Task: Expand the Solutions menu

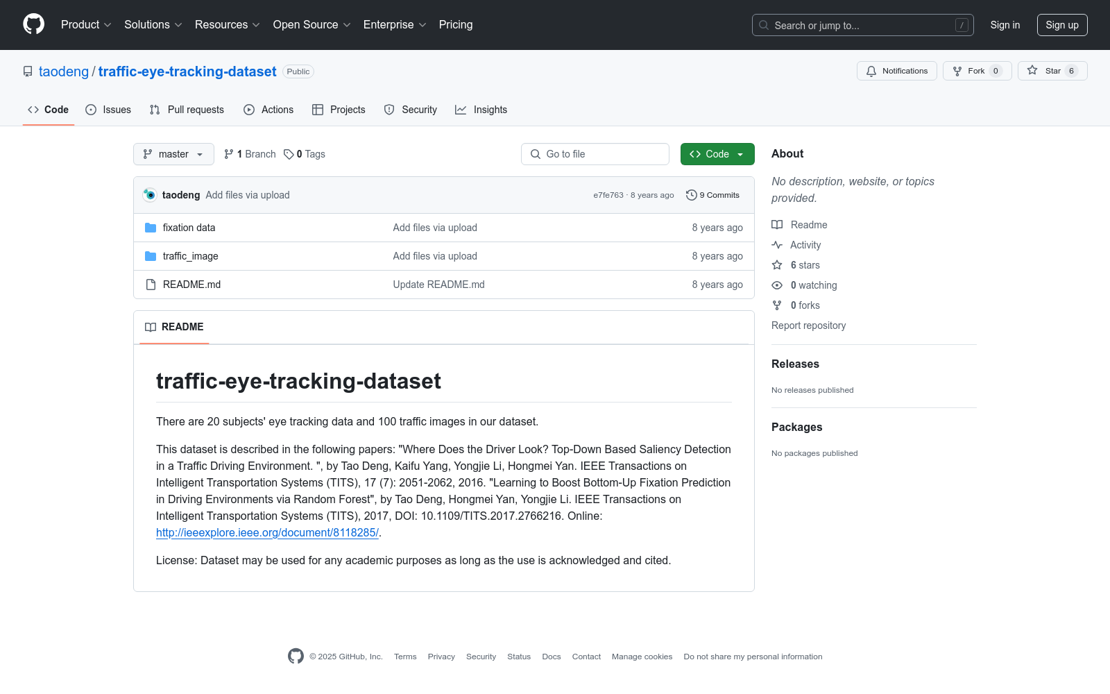Action: [x=153, y=25]
